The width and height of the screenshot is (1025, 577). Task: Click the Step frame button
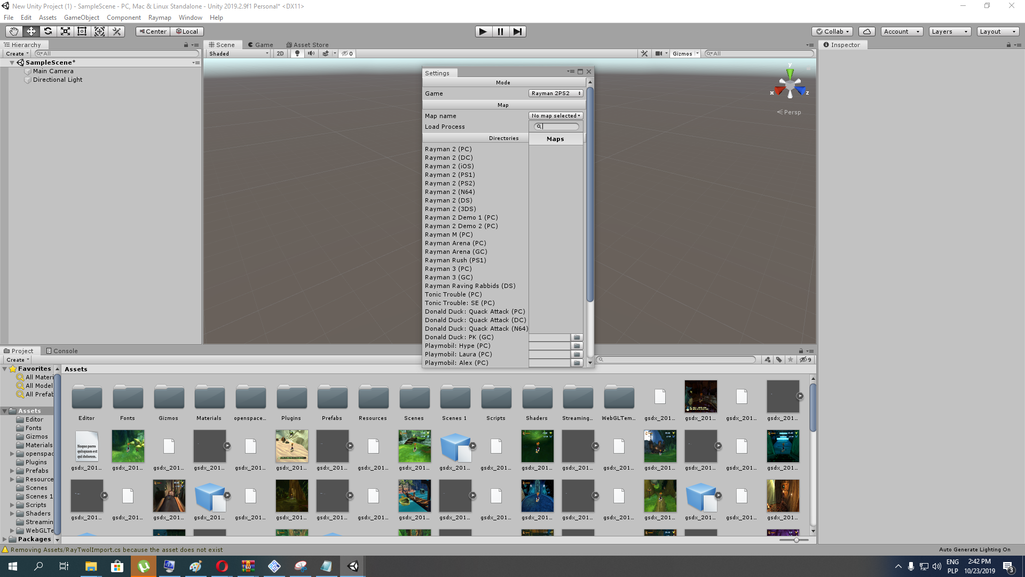pos(517,32)
